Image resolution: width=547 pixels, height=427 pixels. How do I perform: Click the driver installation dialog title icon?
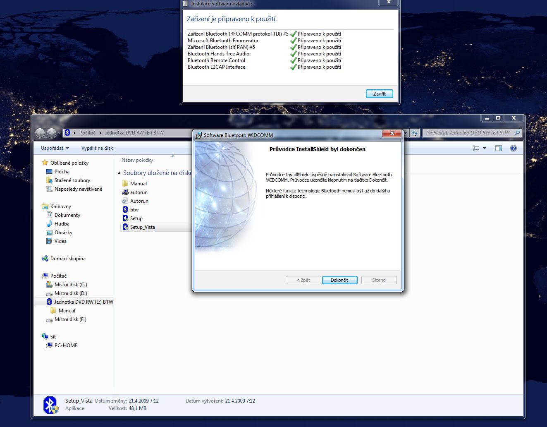(186, 4)
